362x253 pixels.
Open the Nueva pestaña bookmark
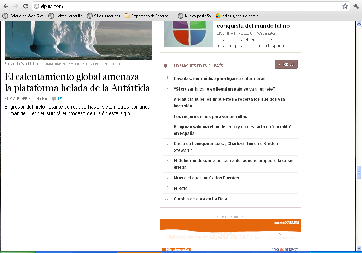click(x=194, y=16)
